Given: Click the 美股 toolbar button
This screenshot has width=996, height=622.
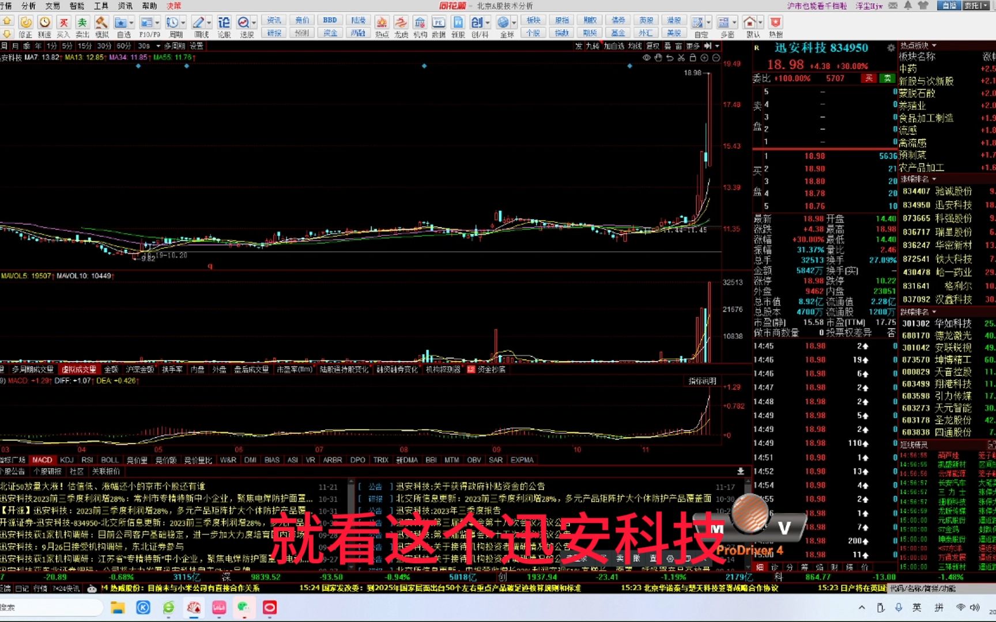Looking at the screenshot, I should 674,33.
